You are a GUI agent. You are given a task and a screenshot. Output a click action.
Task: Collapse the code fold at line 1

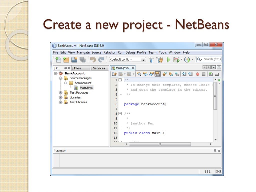(120, 80)
